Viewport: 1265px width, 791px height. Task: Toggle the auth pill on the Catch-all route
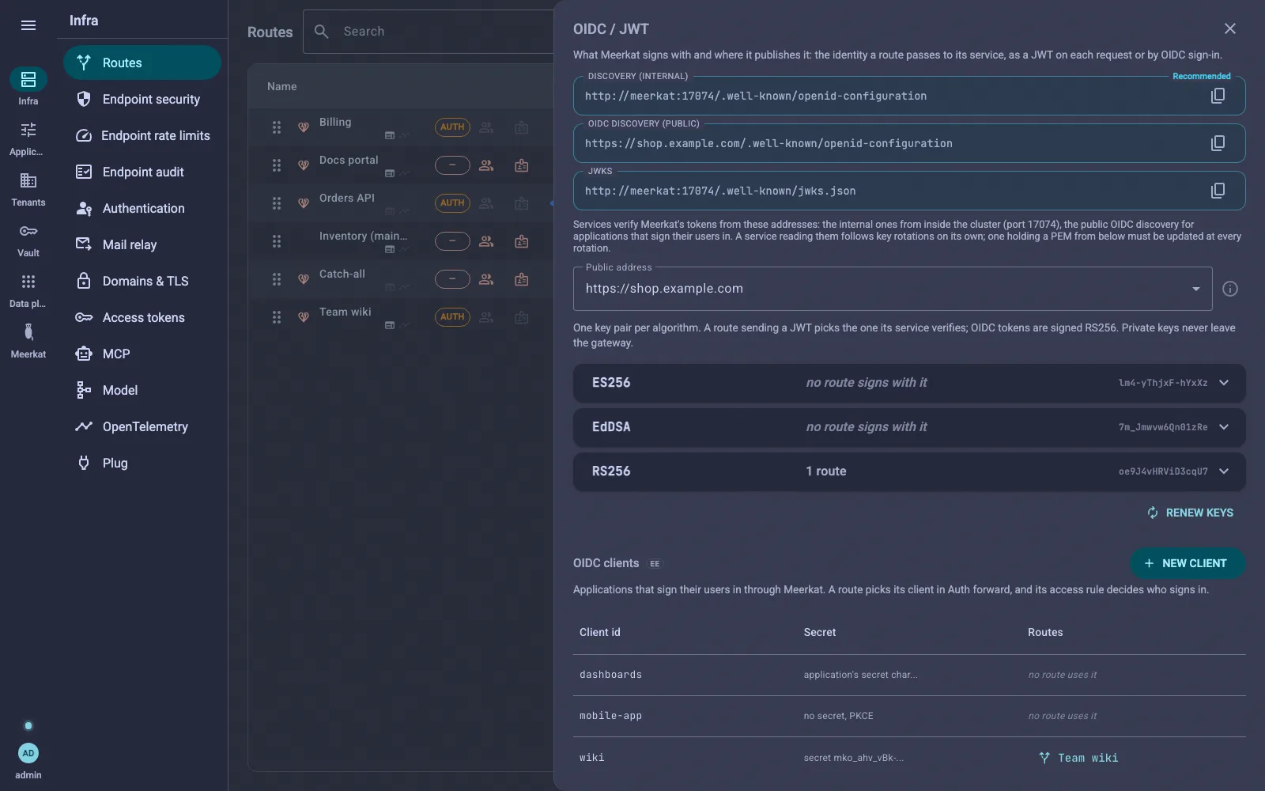(x=452, y=279)
